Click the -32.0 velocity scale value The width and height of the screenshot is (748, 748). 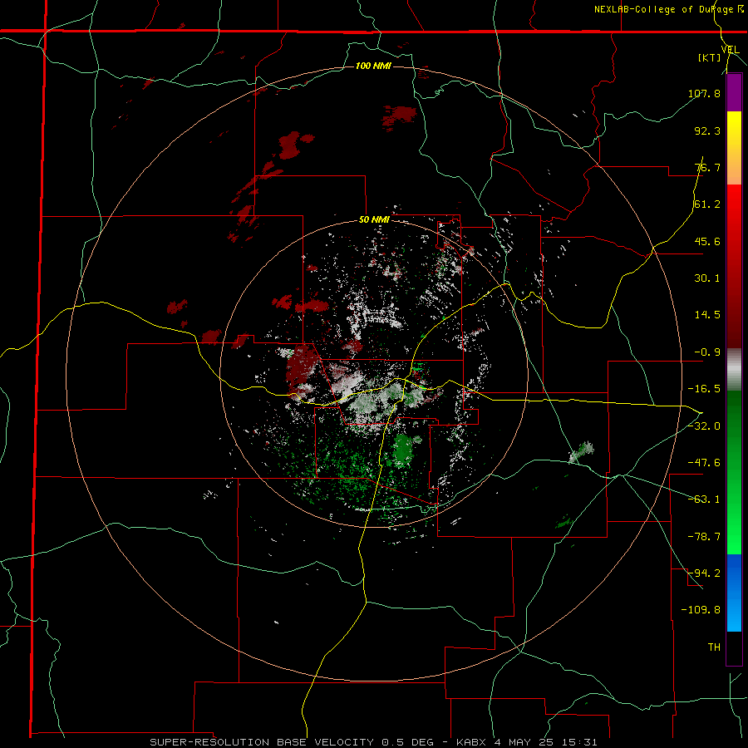[704, 426]
